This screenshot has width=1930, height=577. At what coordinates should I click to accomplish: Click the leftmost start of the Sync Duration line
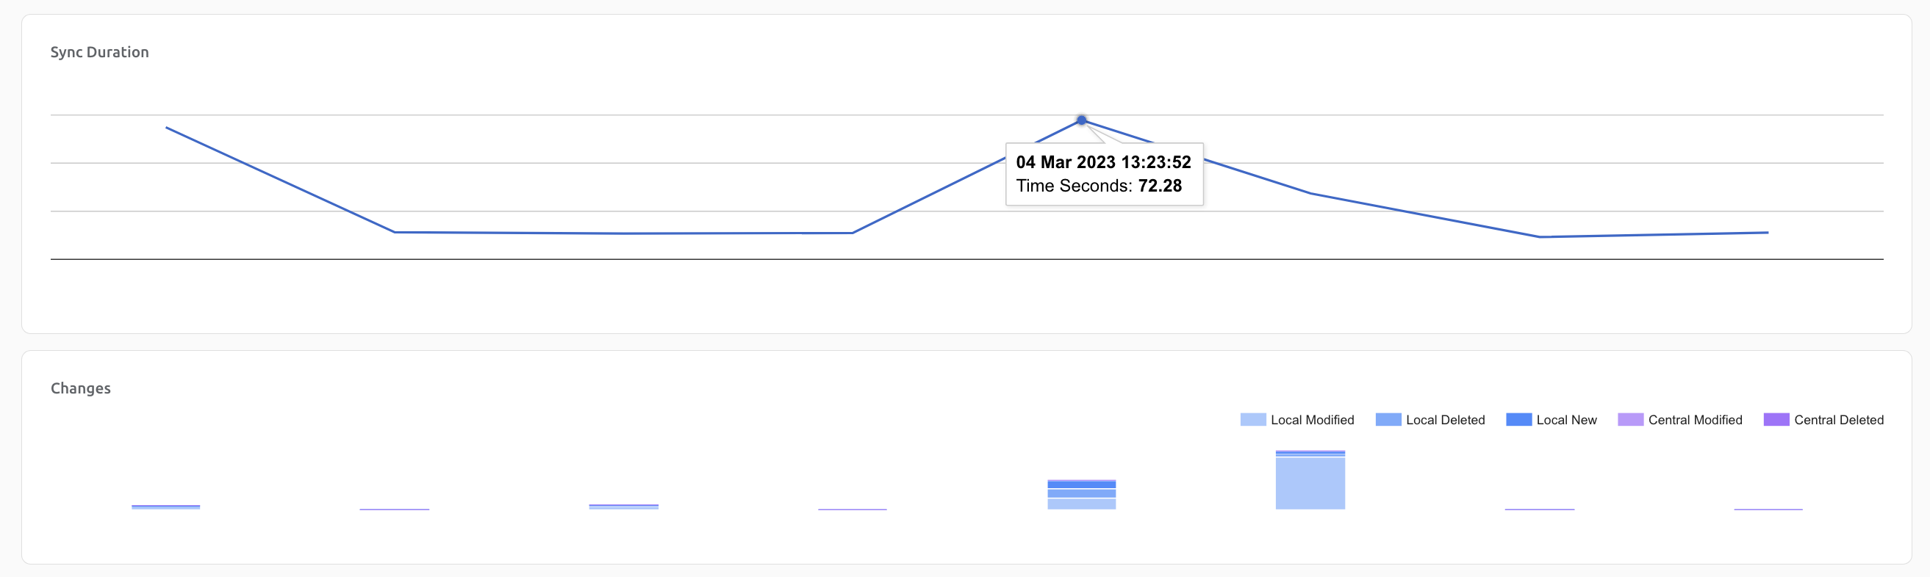point(166,128)
